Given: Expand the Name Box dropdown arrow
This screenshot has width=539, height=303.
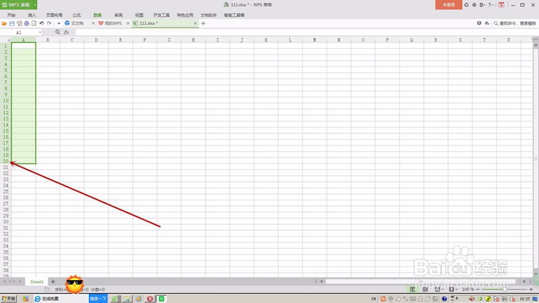Looking at the screenshot, I should click(x=40, y=32).
